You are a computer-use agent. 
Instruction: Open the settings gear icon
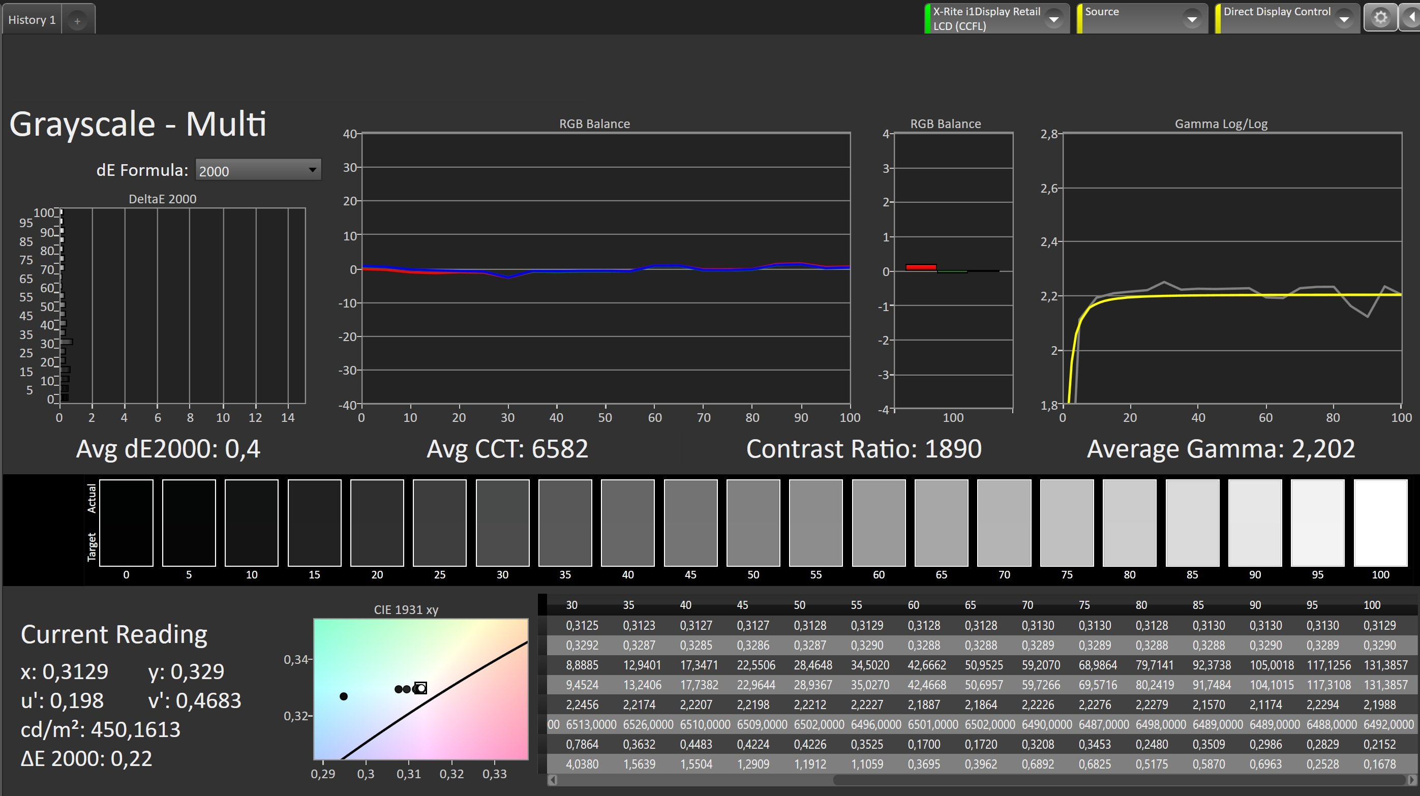[1380, 18]
